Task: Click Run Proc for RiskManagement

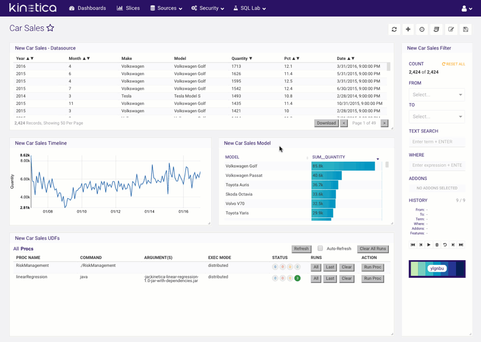Action: click(372, 267)
